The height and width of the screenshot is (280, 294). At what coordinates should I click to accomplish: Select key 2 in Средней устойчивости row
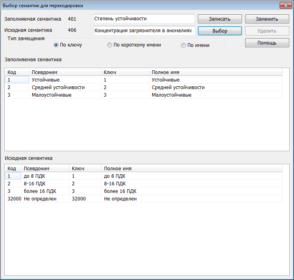tap(125, 87)
